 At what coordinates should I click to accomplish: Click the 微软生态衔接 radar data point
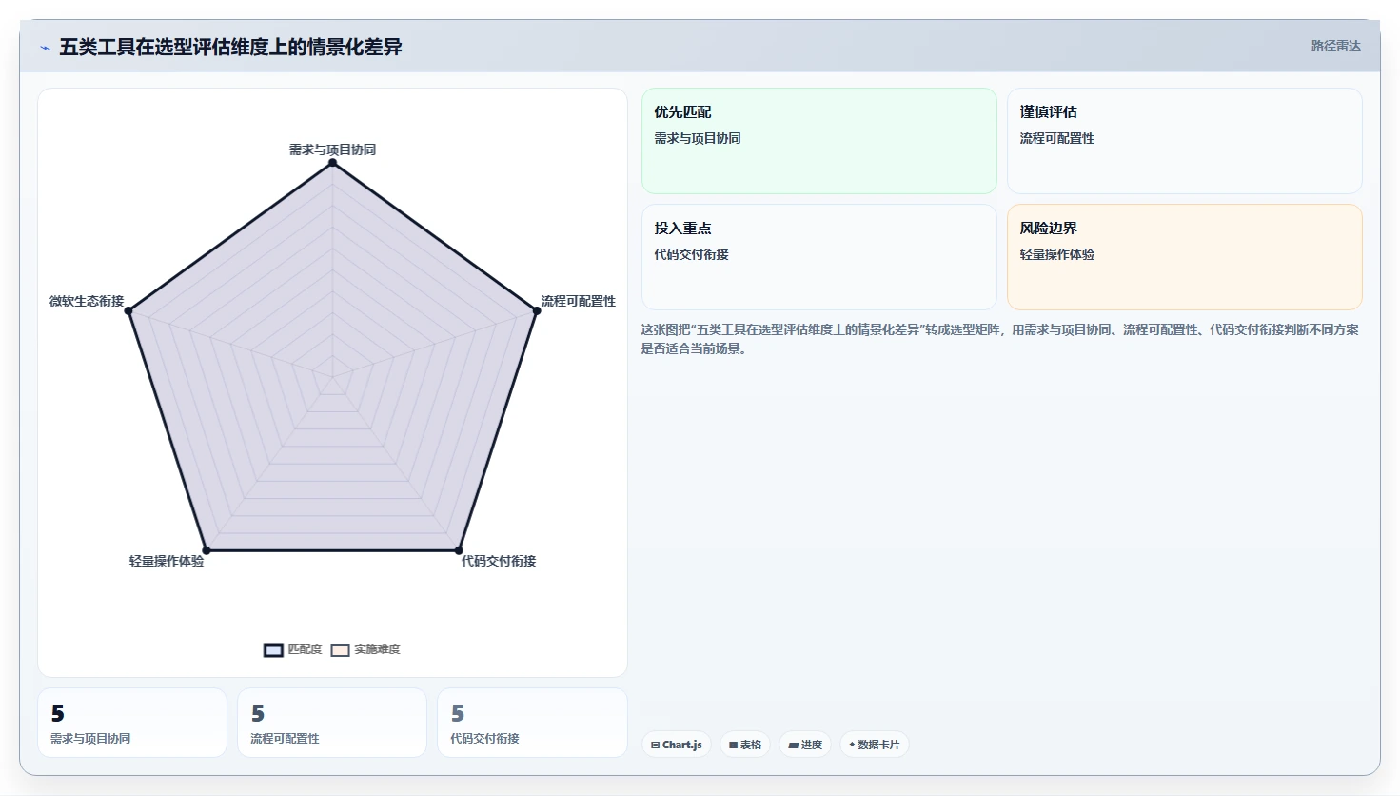pyautogui.click(x=129, y=310)
